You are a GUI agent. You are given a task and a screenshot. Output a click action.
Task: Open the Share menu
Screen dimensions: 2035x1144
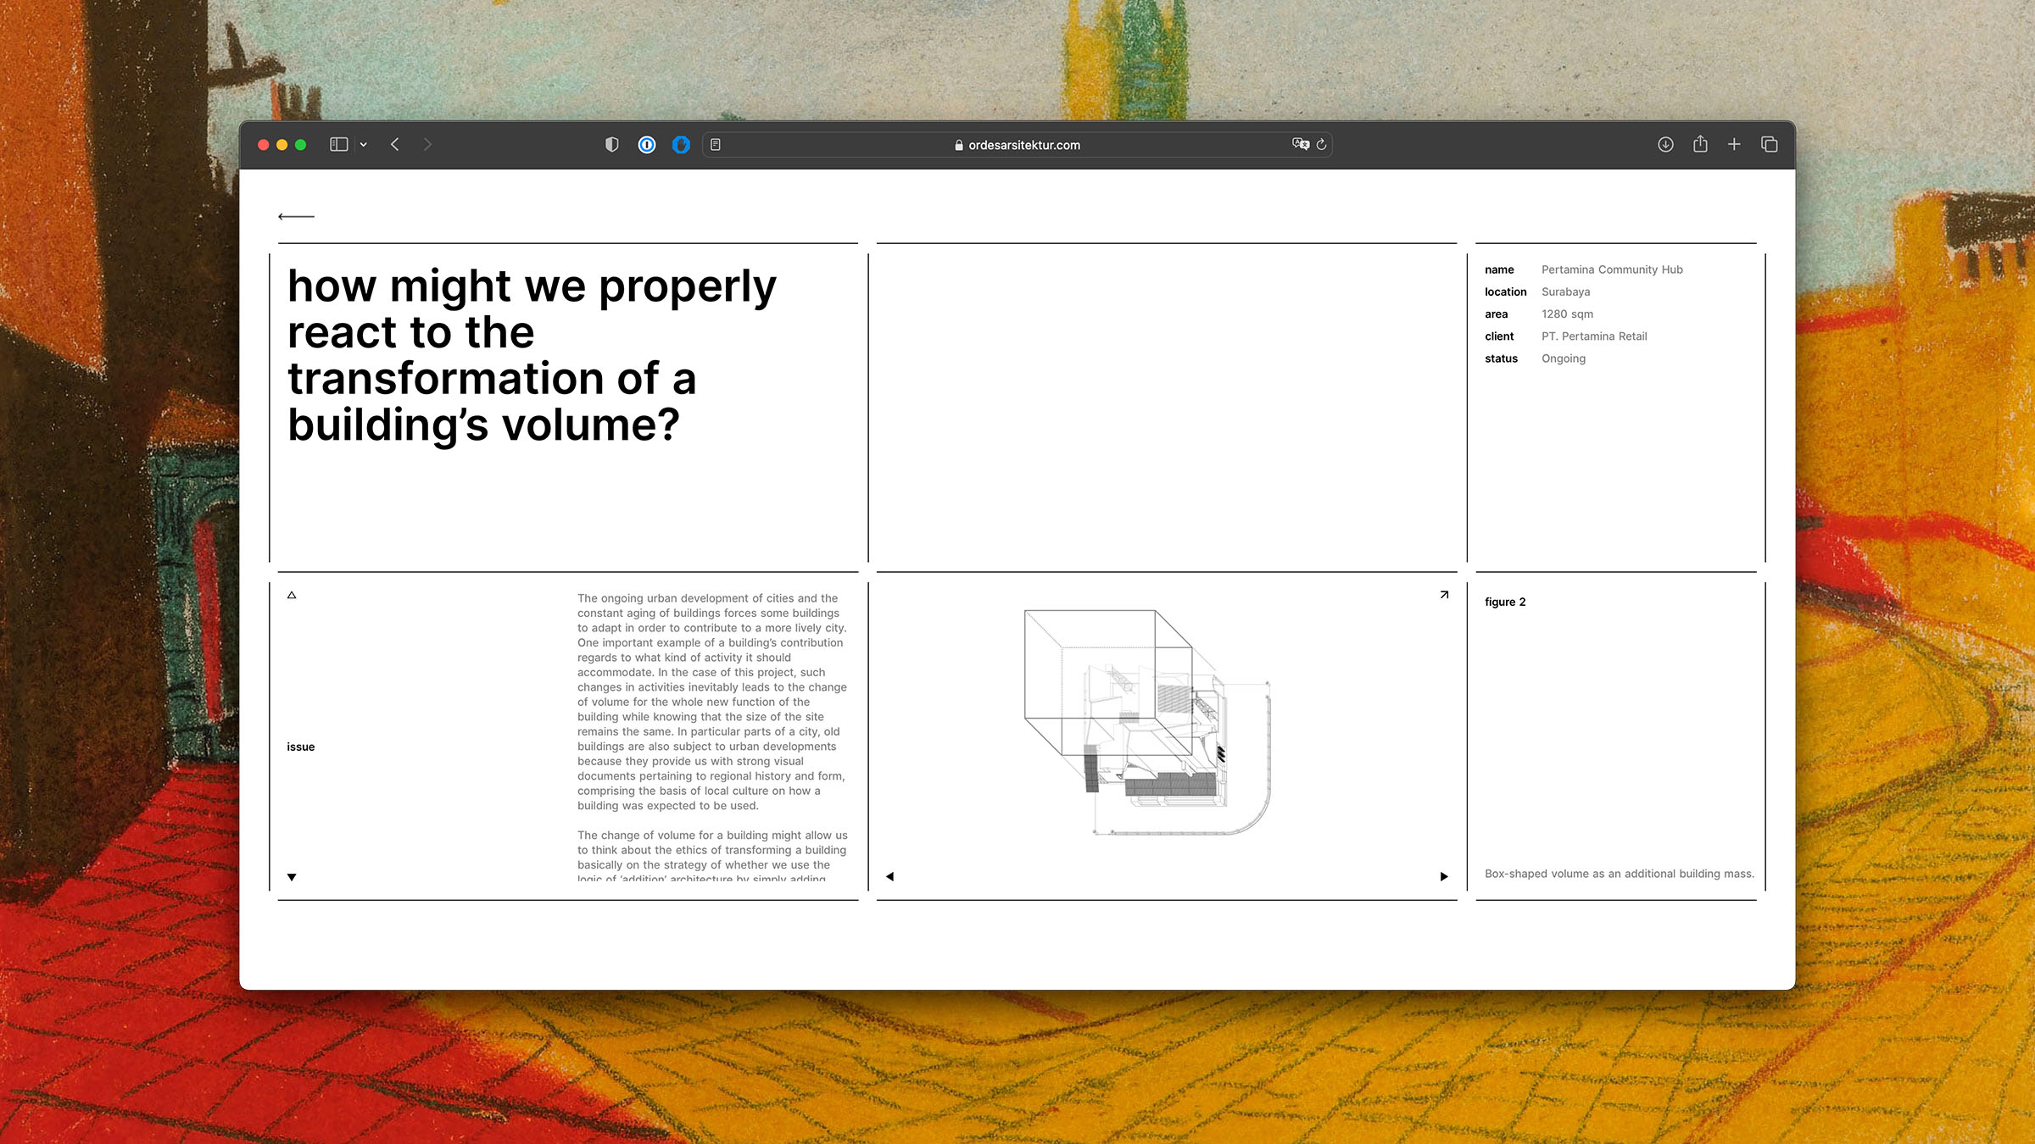tap(1700, 145)
